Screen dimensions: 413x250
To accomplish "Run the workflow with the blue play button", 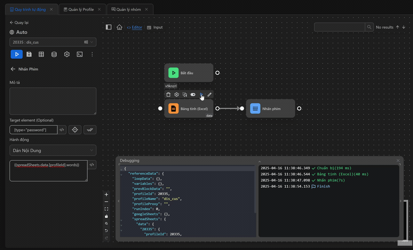I will [16, 54].
